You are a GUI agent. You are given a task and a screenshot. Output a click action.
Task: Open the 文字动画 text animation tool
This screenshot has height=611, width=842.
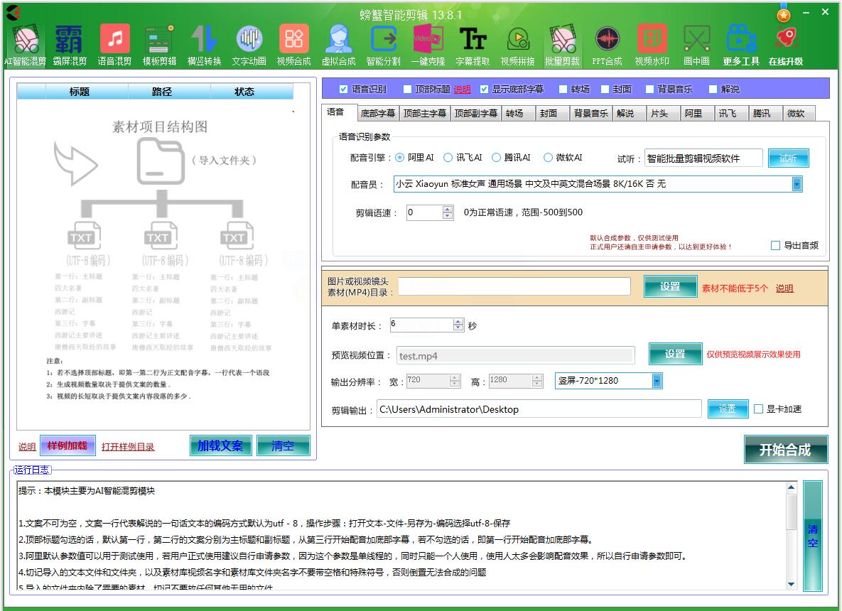[x=249, y=45]
